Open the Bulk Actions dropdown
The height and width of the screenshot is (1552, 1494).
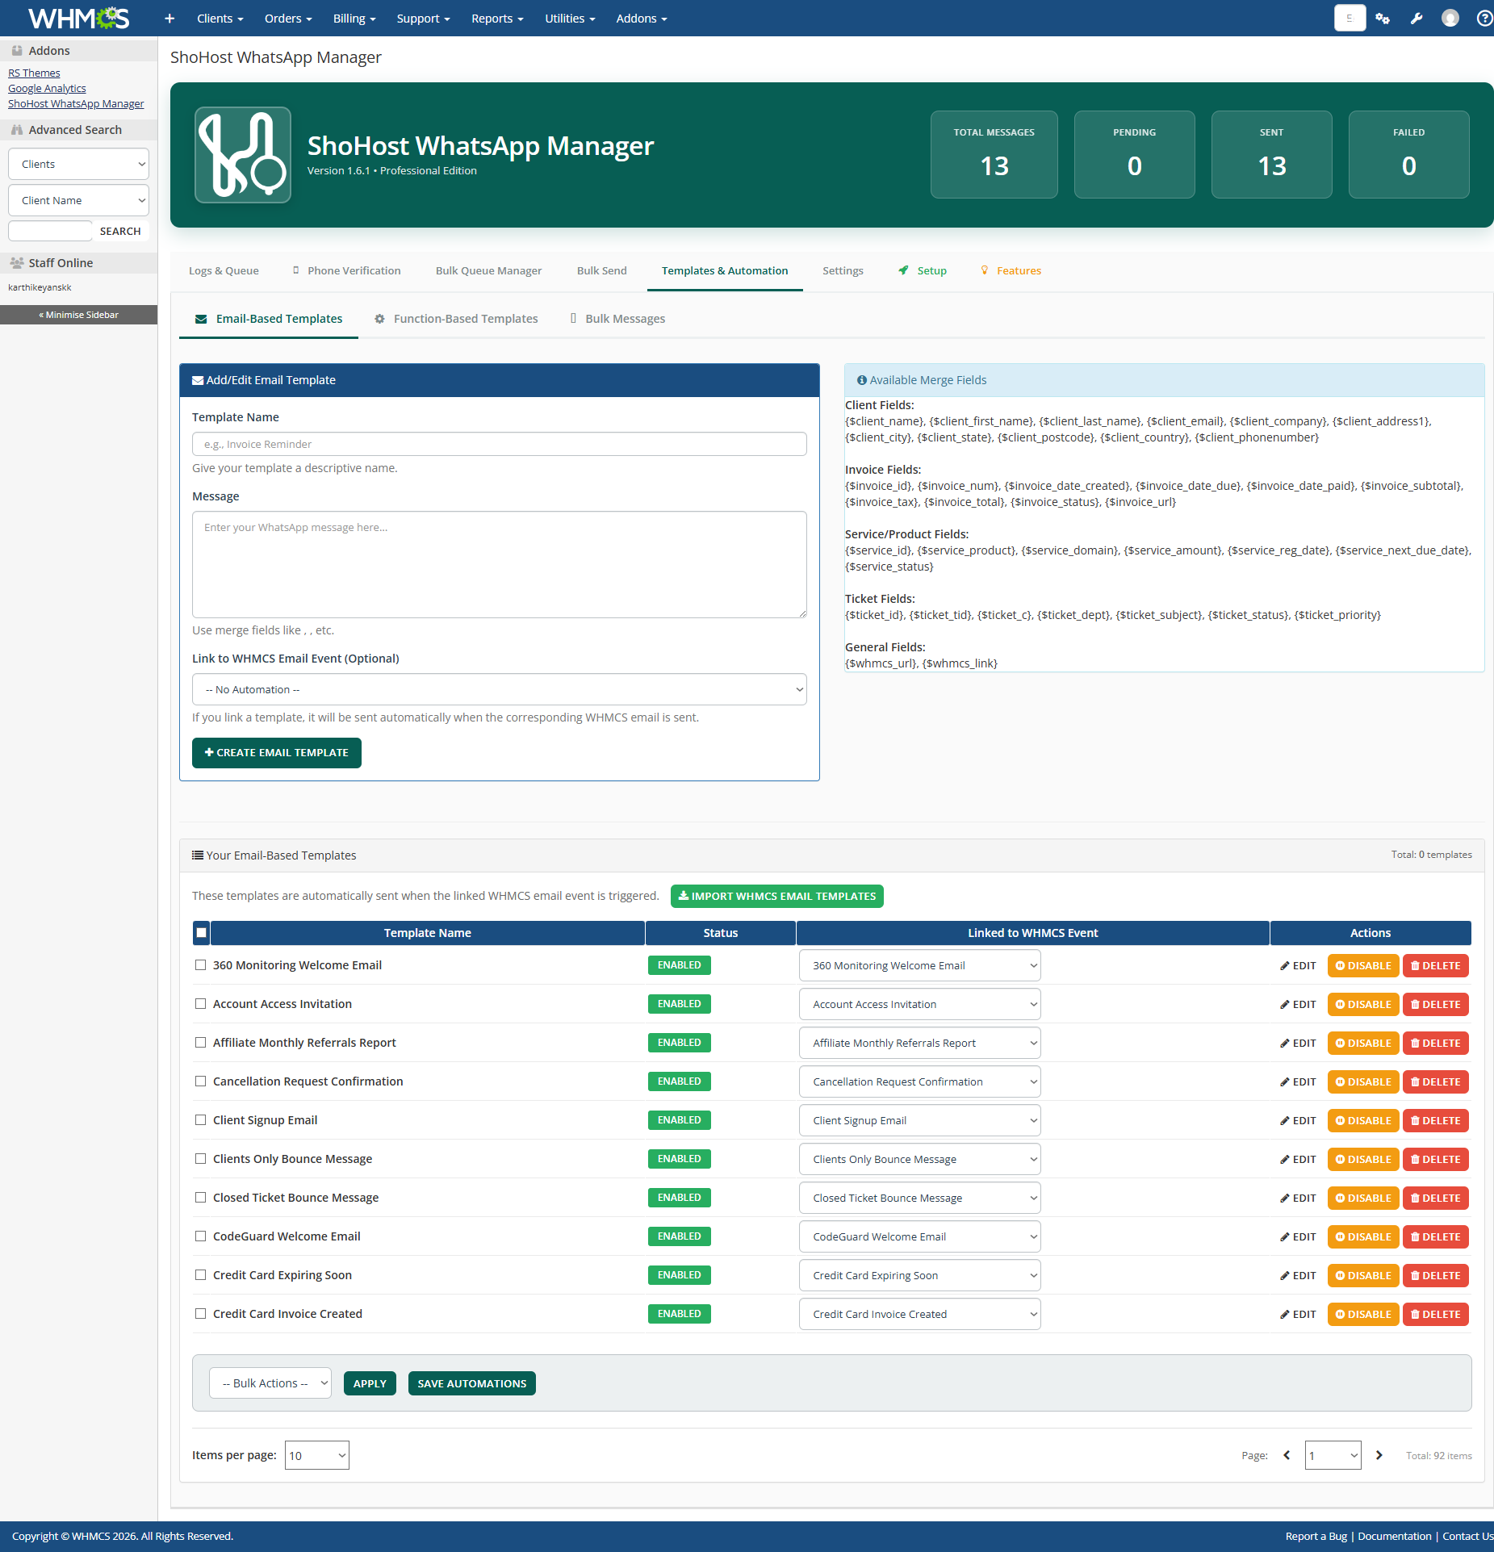coord(270,1383)
